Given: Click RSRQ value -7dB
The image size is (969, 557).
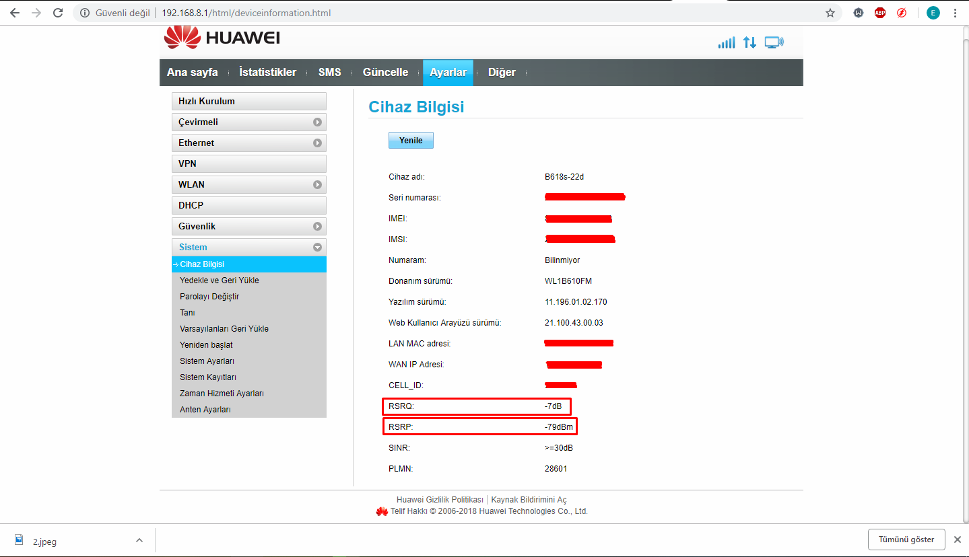Looking at the screenshot, I should (554, 406).
